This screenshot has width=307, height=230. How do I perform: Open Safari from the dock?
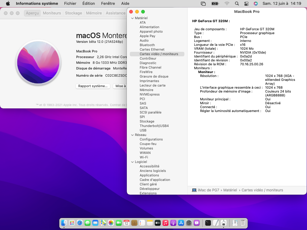tap(80, 223)
